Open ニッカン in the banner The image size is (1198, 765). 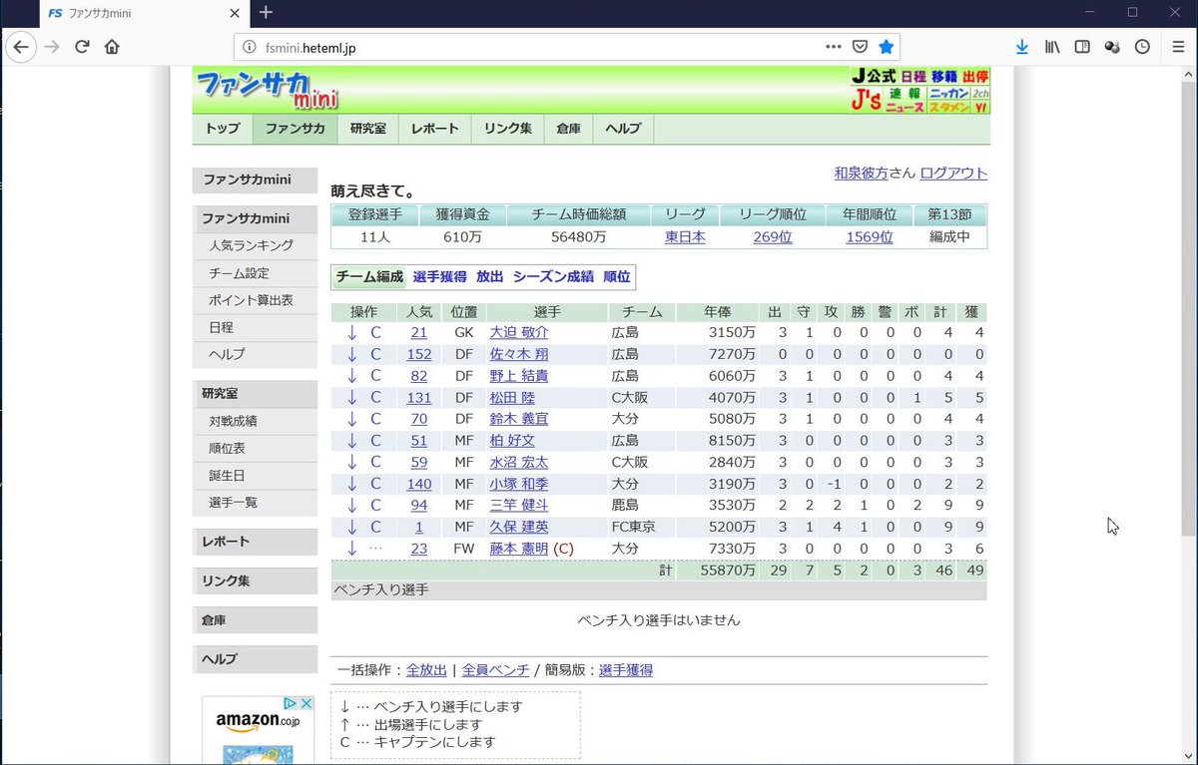tap(948, 93)
